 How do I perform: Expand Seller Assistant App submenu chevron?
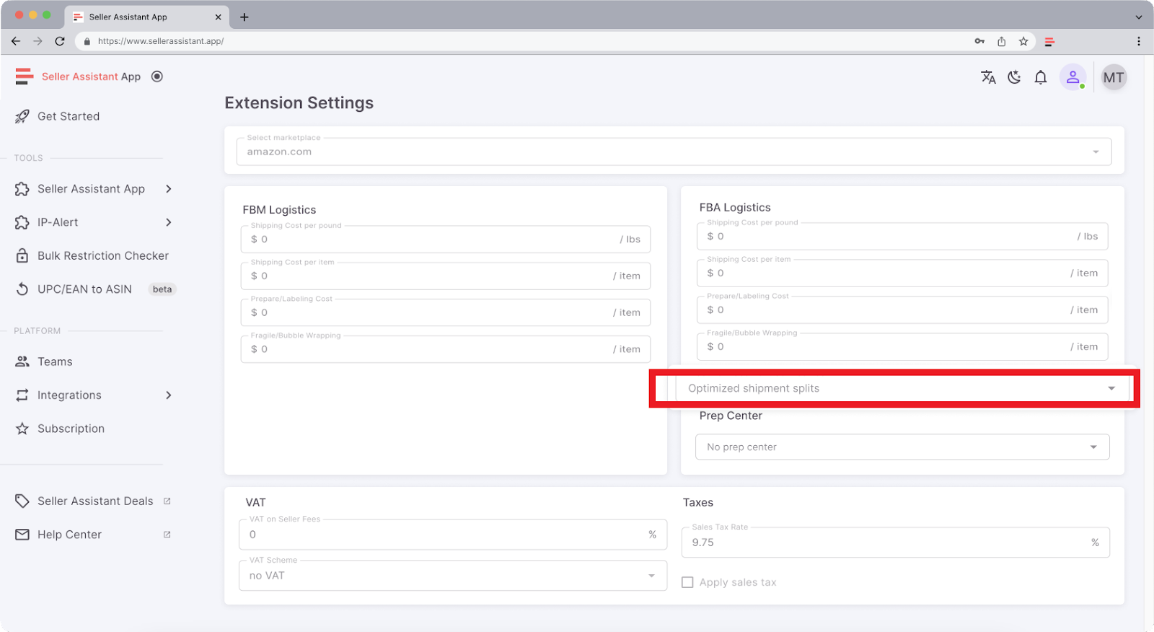[169, 189]
